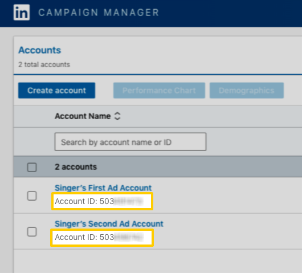Select the '2 accounts' row label

(76, 167)
